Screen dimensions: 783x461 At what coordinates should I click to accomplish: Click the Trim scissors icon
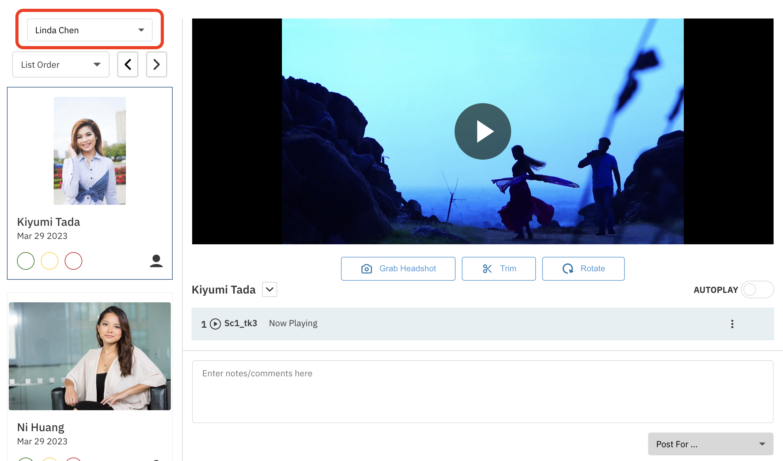(487, 269)
